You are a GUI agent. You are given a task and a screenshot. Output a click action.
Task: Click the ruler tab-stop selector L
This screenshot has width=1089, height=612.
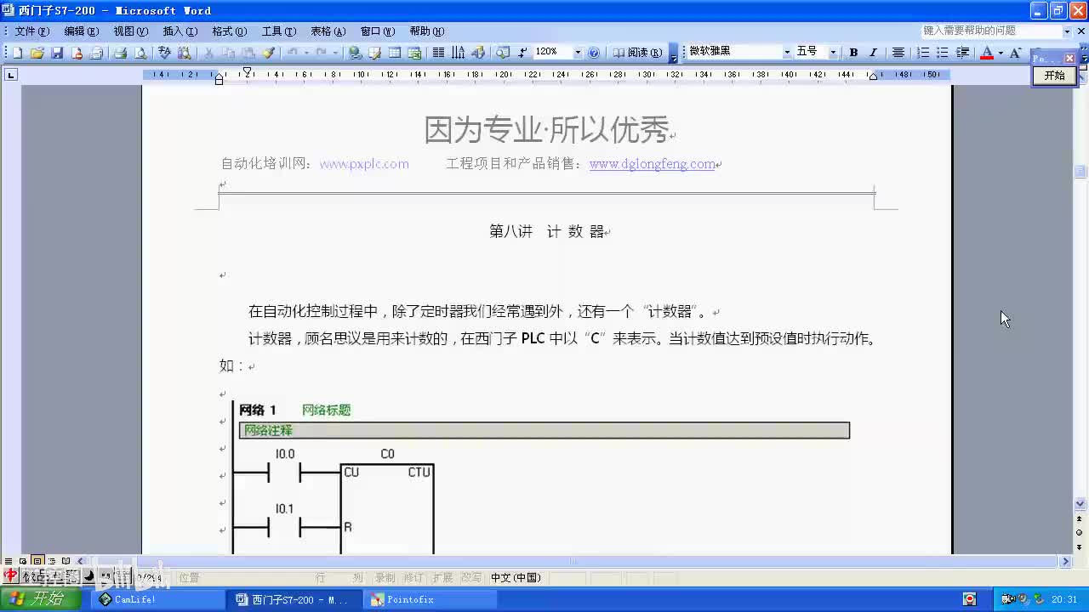pos(10,75)
